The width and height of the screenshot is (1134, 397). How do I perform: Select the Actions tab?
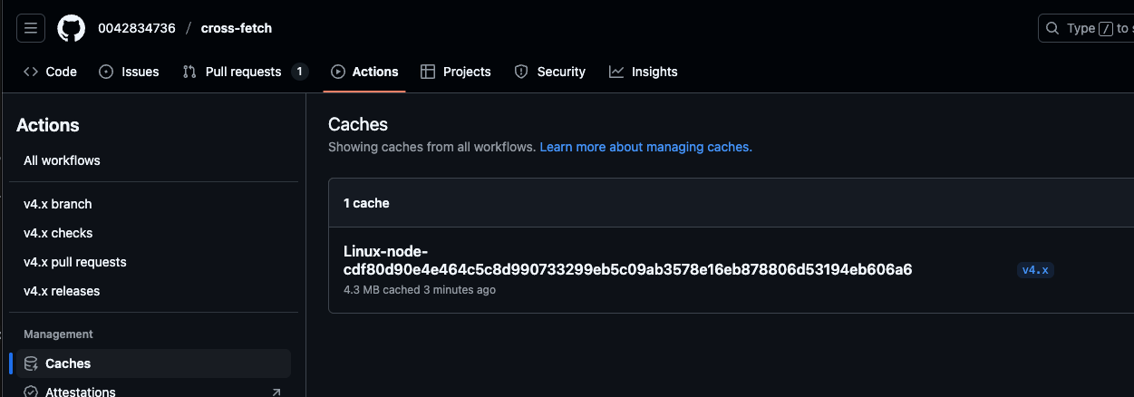(x=365, y=72)
